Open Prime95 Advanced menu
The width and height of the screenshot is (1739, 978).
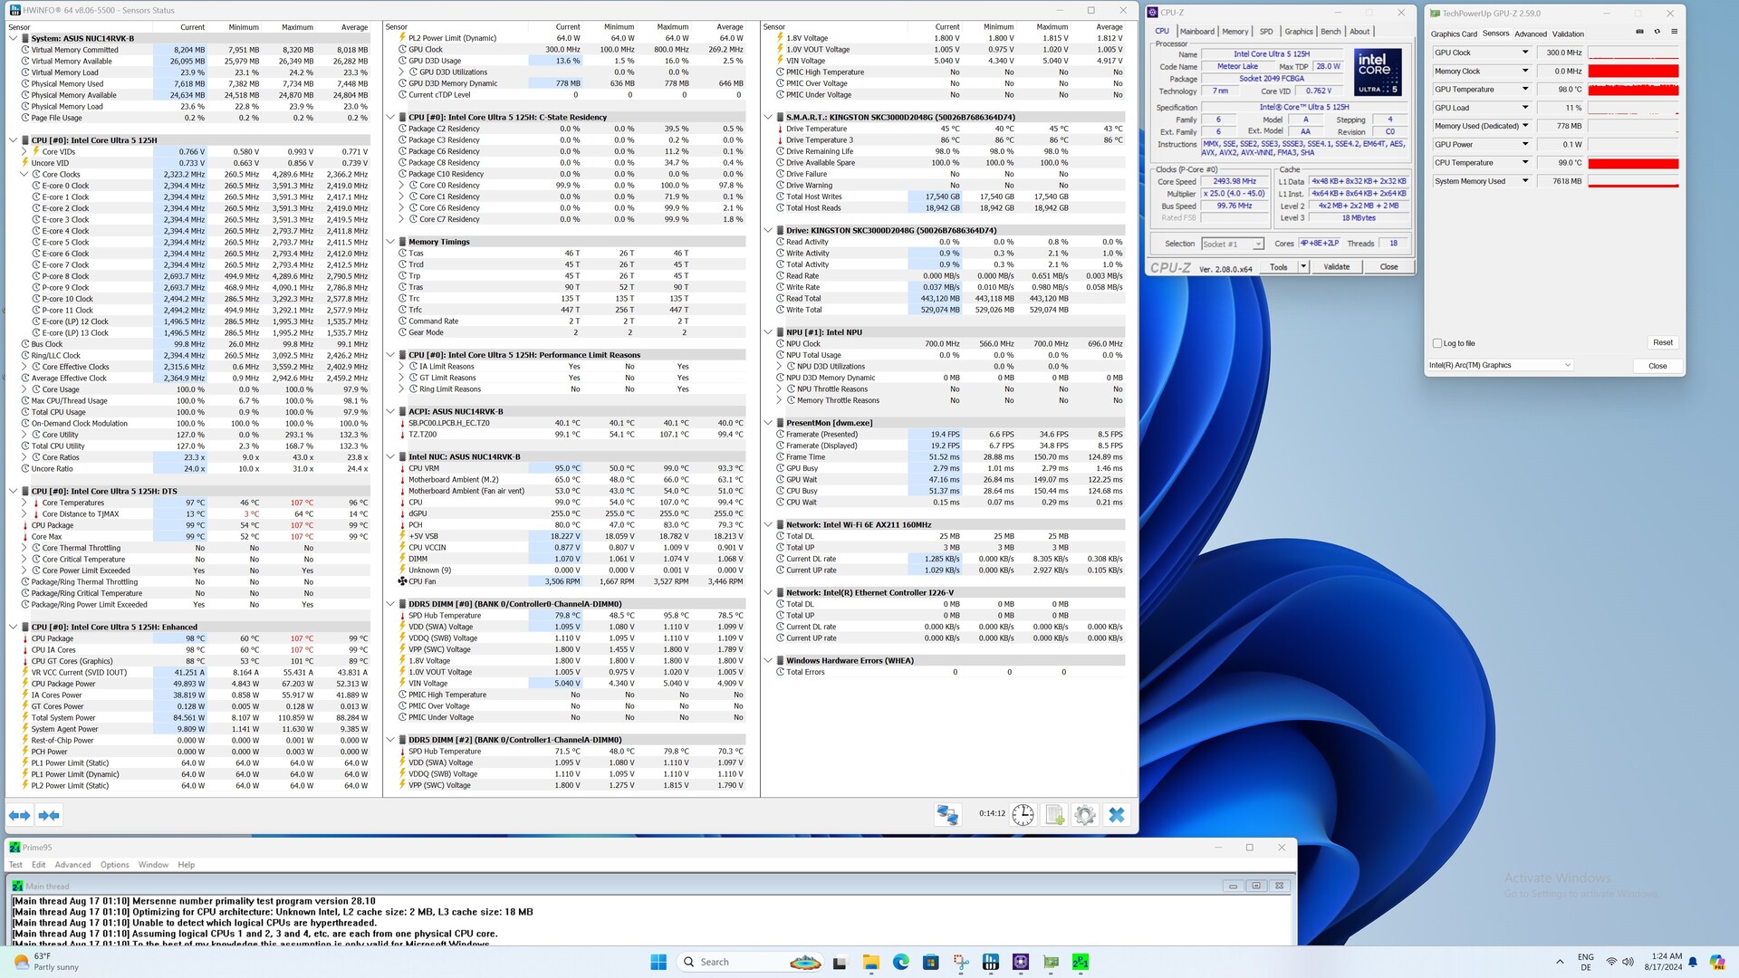[72, 865]
